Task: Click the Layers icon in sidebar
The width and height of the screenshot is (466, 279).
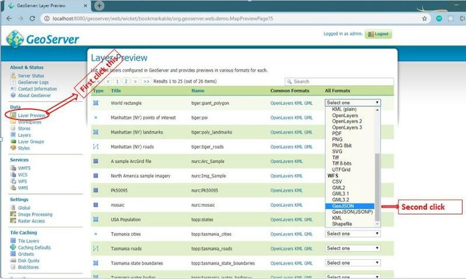Action: pyautogui.click(x=13, y=135)
